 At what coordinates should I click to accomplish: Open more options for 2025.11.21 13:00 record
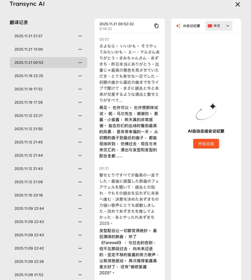pos(80,49)
